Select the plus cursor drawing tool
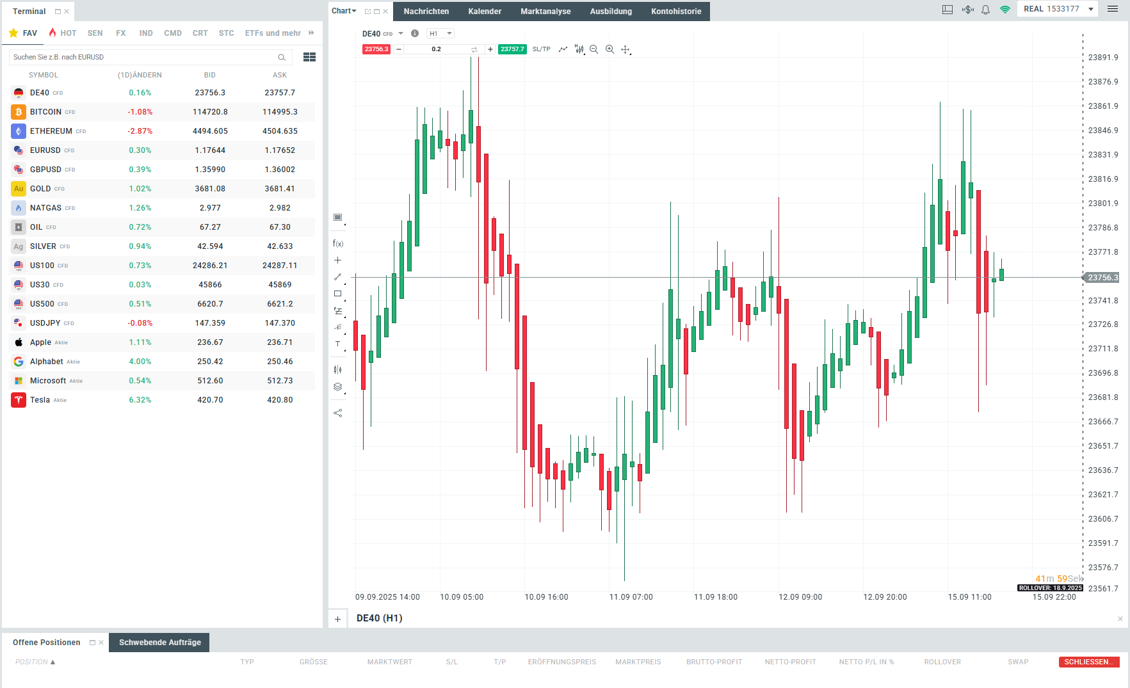Screen dimensions: 1130x688 tap(338, 260)
